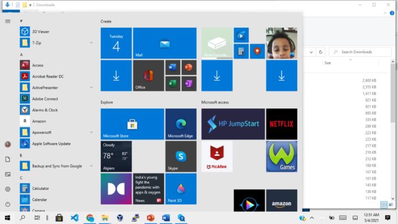Launch the Paint 3D tile
Viewport: 398px width, 224px height.
(181, 189)
